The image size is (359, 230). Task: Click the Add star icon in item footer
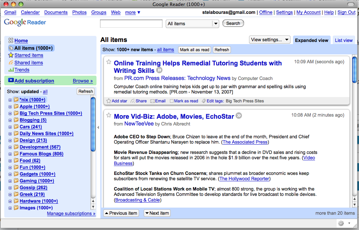coord(109,101)
